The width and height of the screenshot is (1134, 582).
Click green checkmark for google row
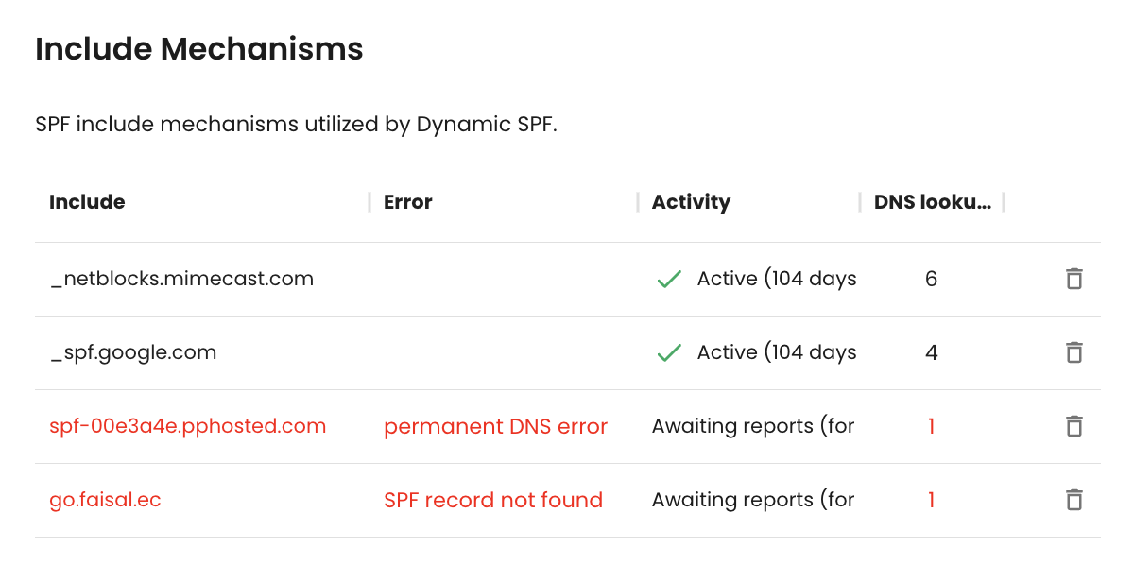coord(669,352)
